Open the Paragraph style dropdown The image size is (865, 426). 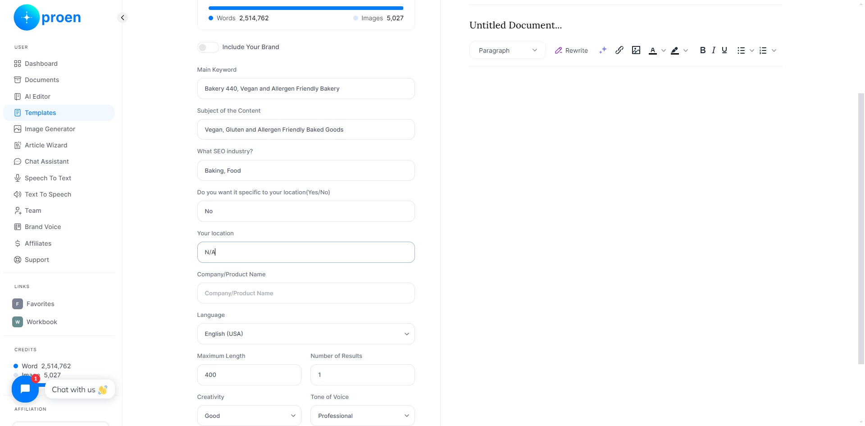(508, 50)
